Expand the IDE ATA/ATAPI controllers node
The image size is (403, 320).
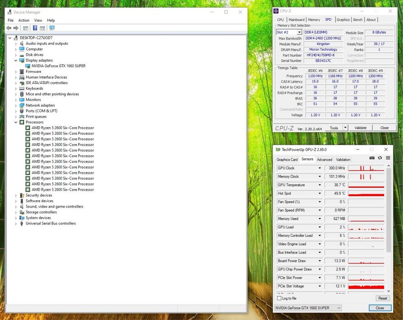(x=16, y=83)
